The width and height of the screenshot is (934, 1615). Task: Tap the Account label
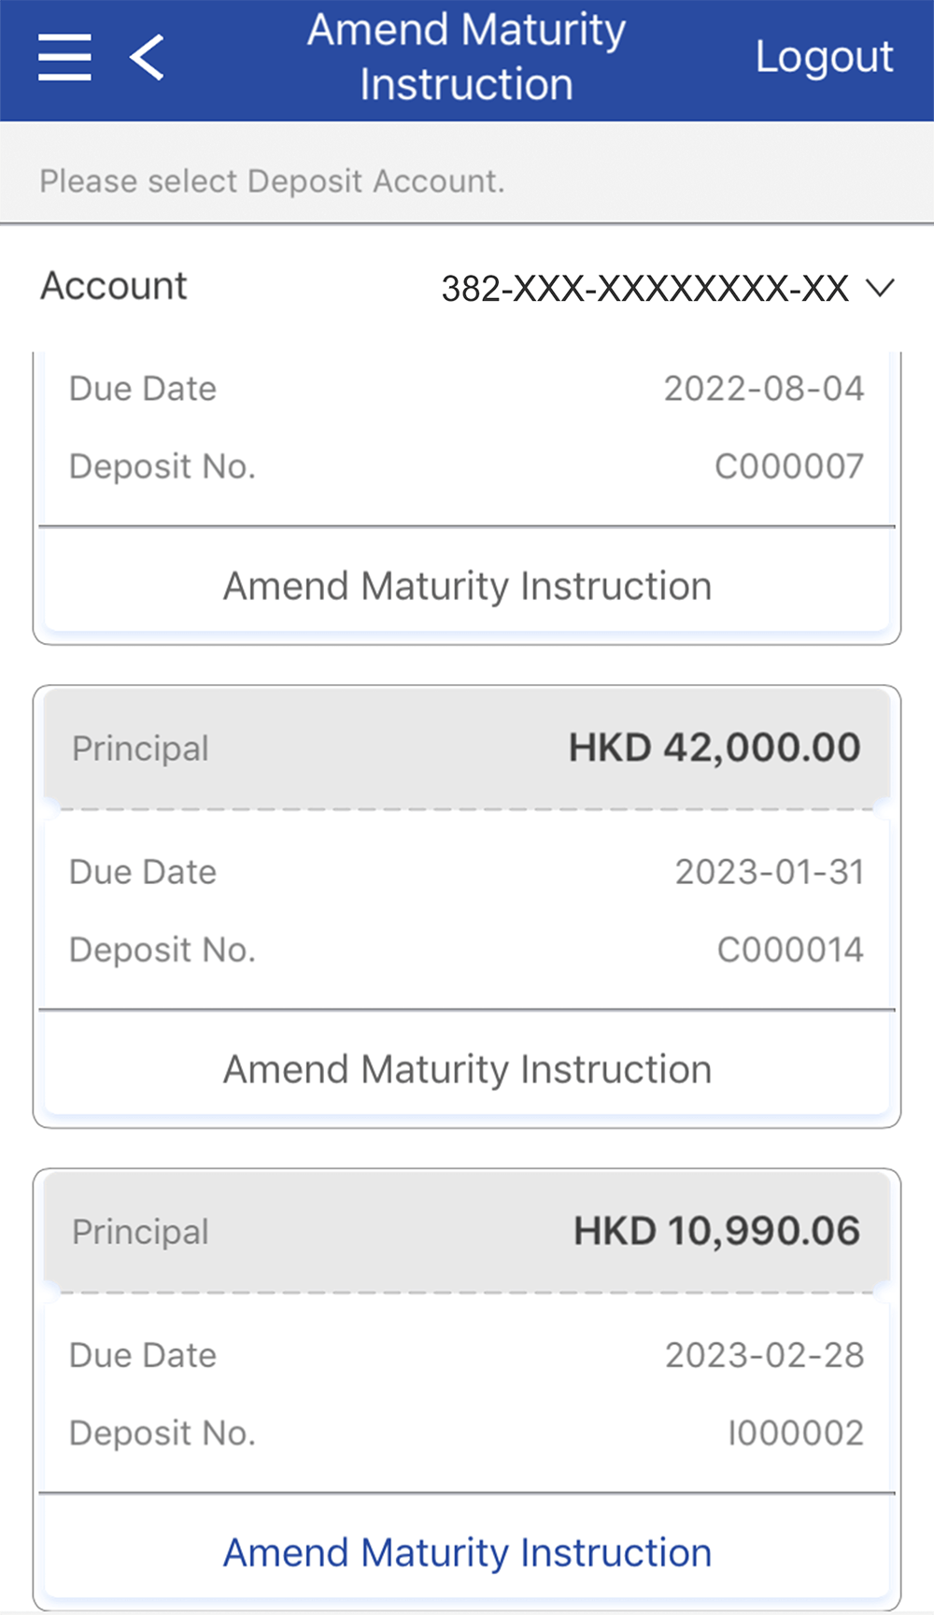[x=114, y=286]
